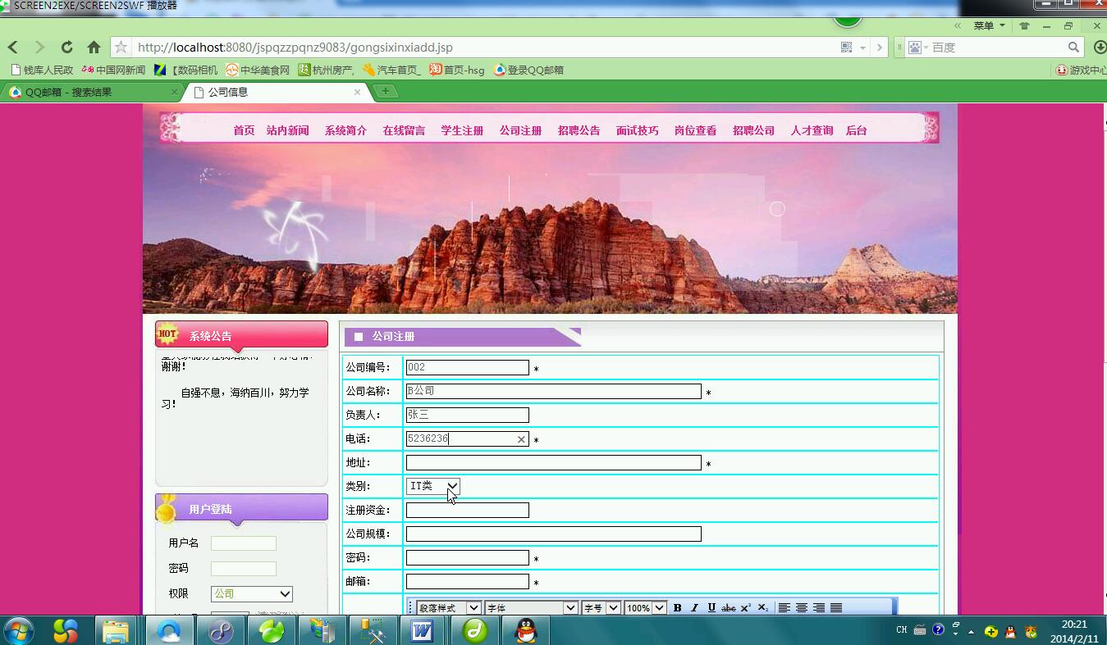Screen dimensions: 1107x645
Task: Open the QQ penguin taskbar icon
Action: click(525, 631)
